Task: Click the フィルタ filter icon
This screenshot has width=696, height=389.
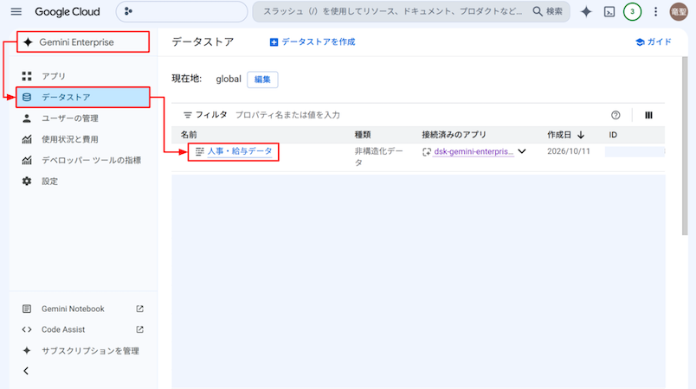Action: (188, 115)
